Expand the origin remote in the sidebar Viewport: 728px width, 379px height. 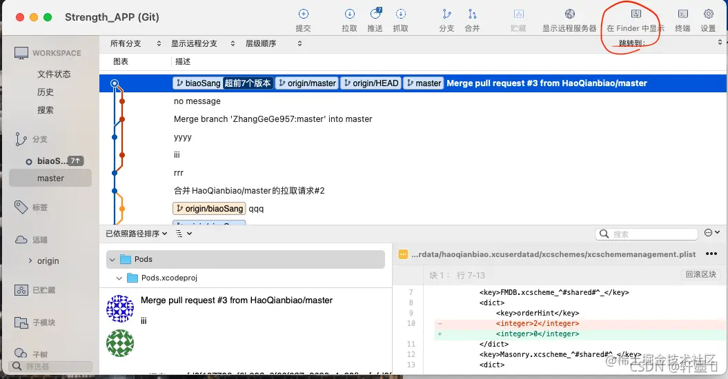coord(30,260)
